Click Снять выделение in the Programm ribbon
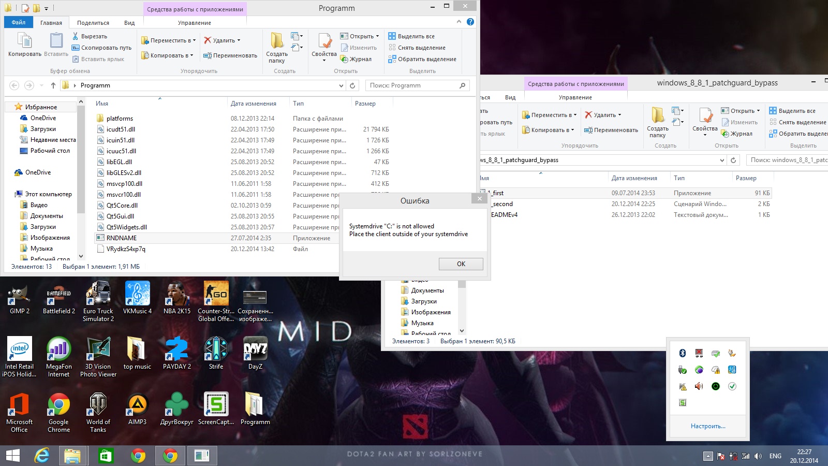Viewport: 828px width, 466px height. coord(417,48)
